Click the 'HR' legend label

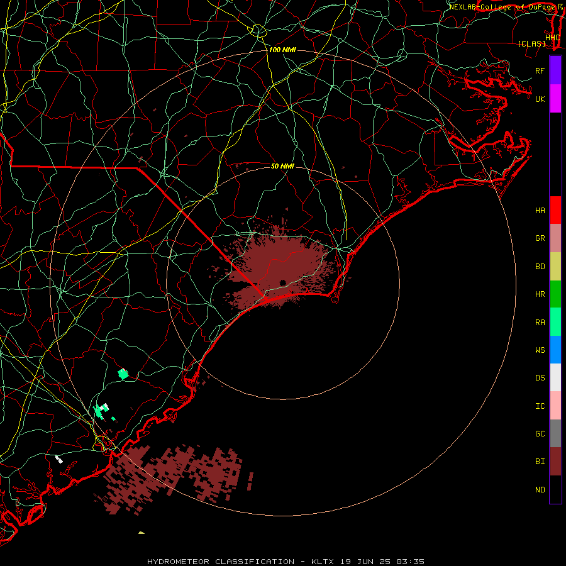tap(540, 294)
